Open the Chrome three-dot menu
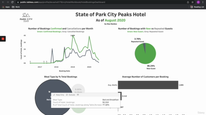The height and width of the screenshot is (115, 206). pos(203,2)
